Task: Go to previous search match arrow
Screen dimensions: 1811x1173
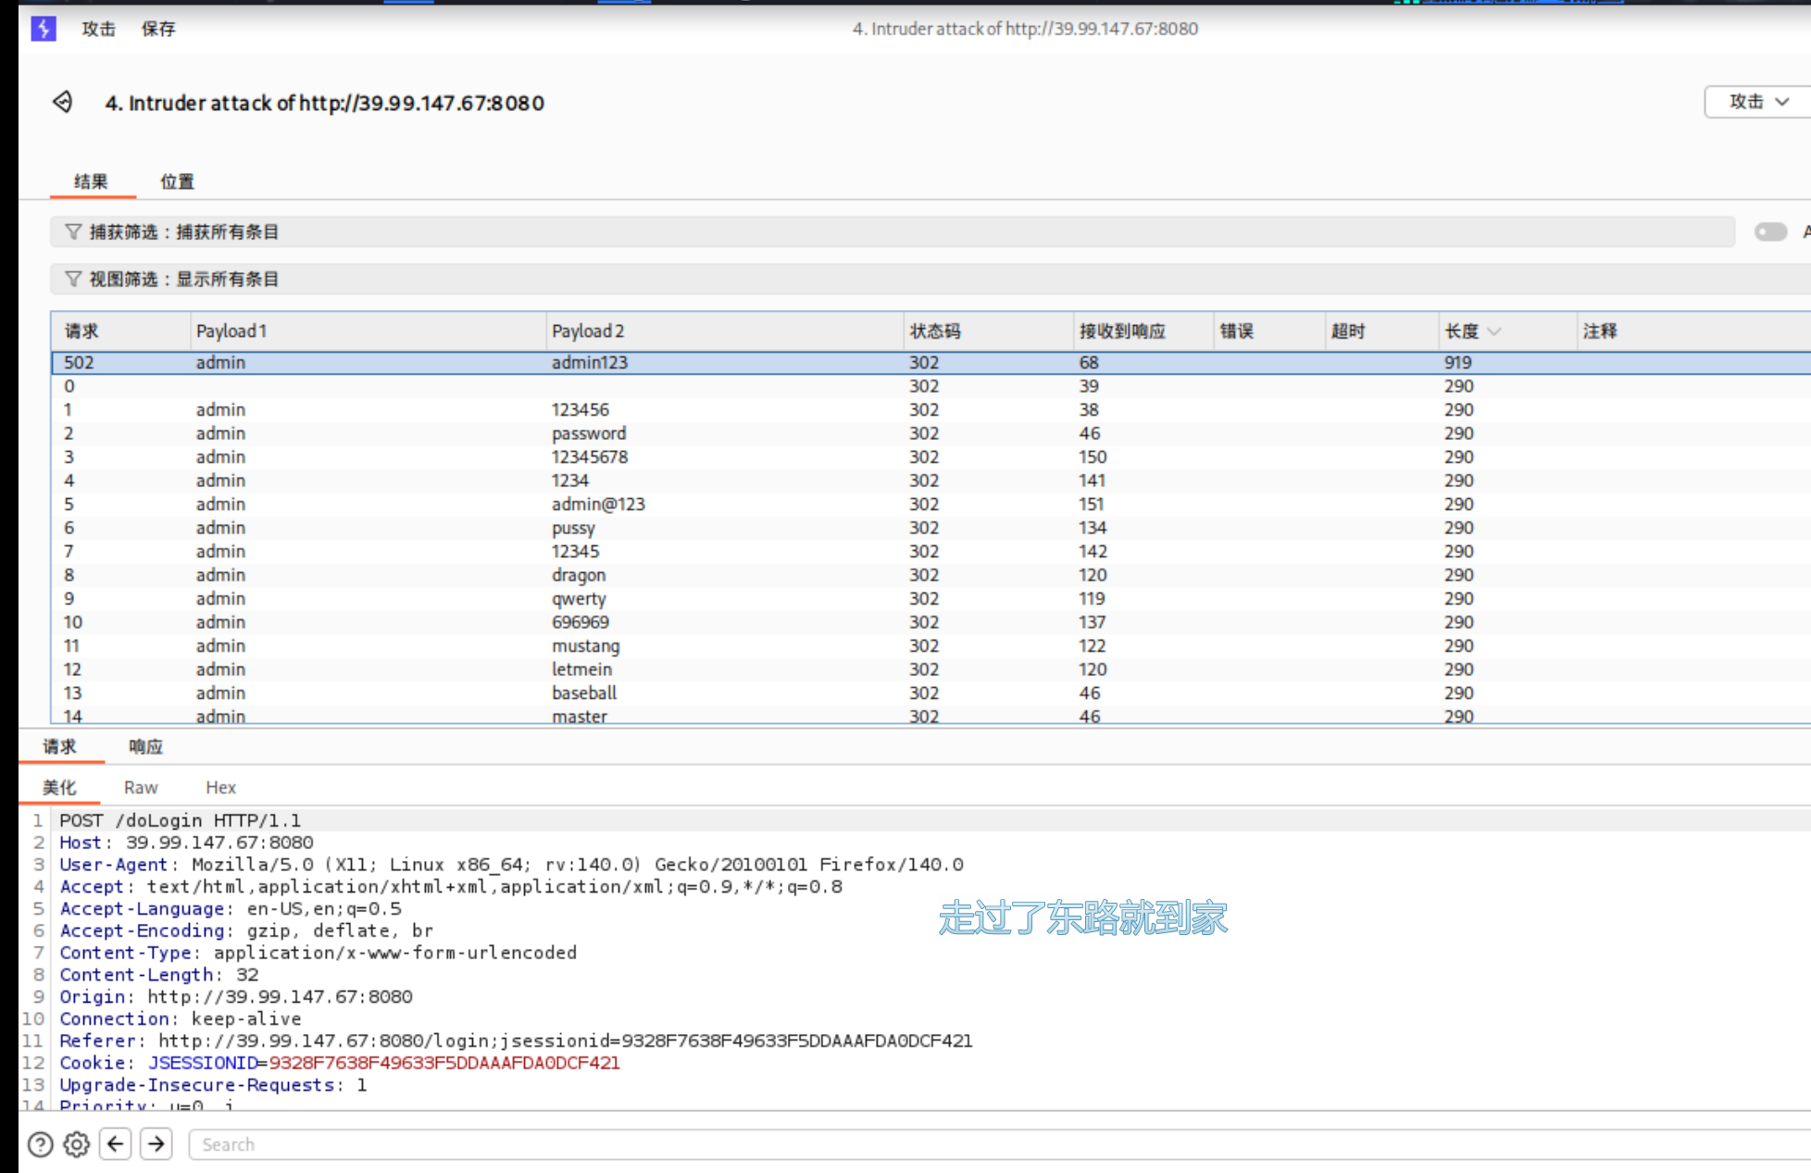Action: click(x=116, y=1144)
